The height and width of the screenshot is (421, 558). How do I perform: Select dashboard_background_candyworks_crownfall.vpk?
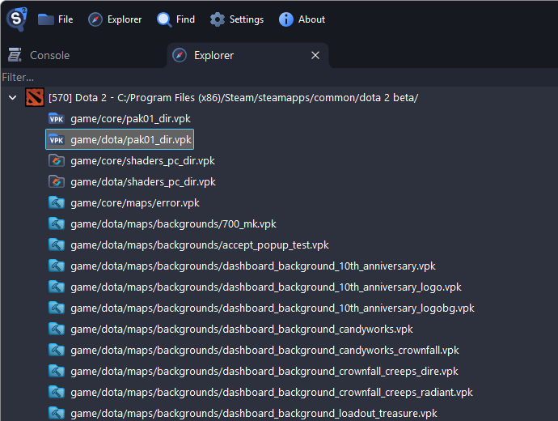264,350
